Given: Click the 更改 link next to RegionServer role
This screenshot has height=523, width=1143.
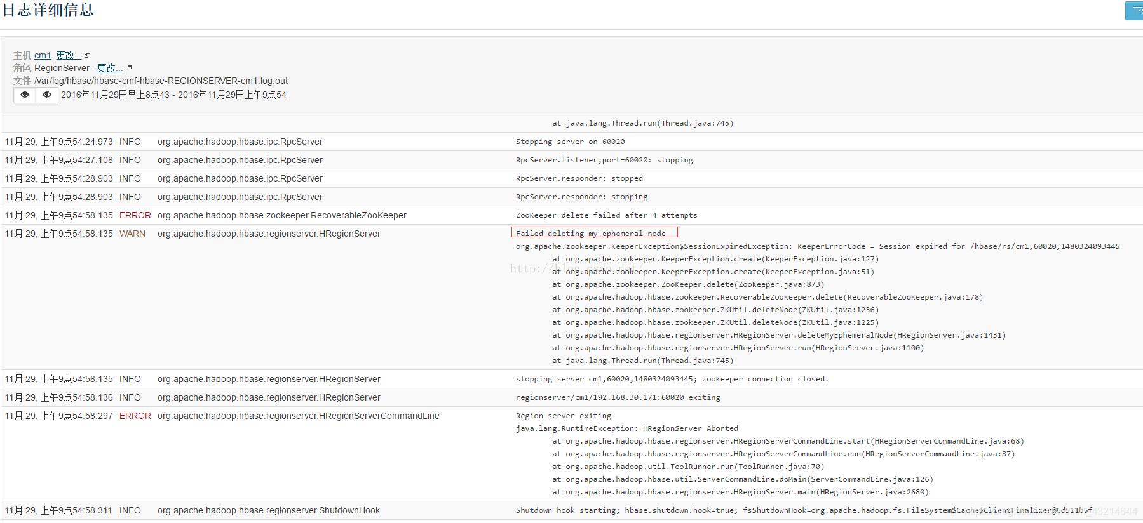Looking at the screenshot, I should click(x=110, y=69).
